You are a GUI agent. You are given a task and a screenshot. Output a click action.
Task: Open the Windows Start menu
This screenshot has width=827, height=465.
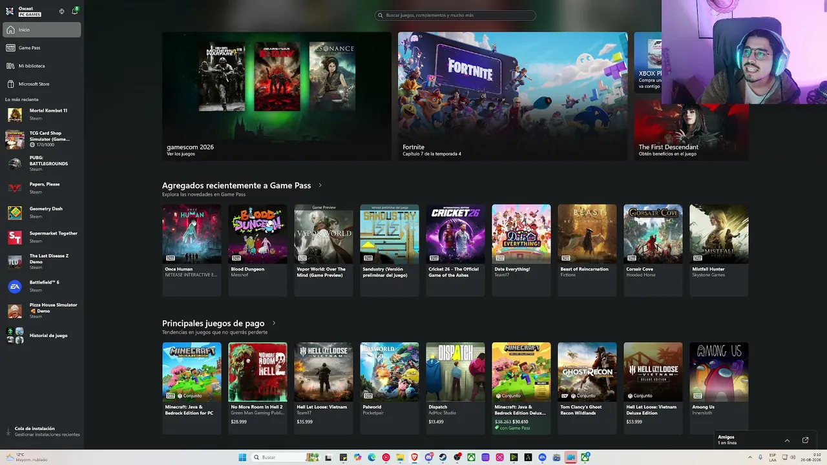point(242,457)
